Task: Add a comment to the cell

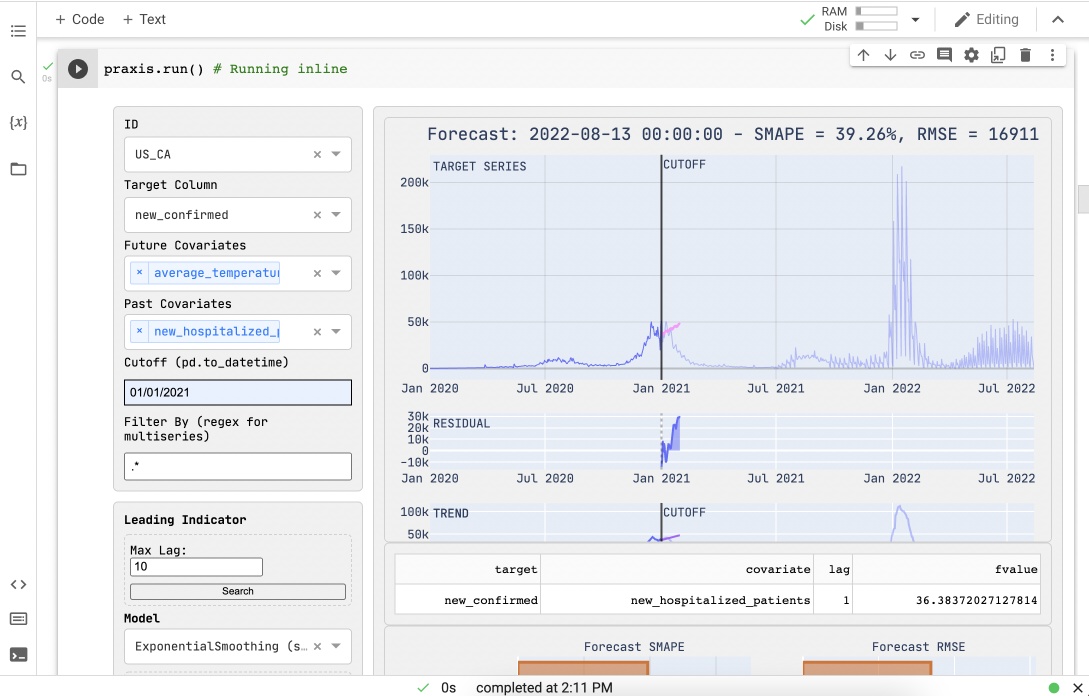Action: click(944, 55)
